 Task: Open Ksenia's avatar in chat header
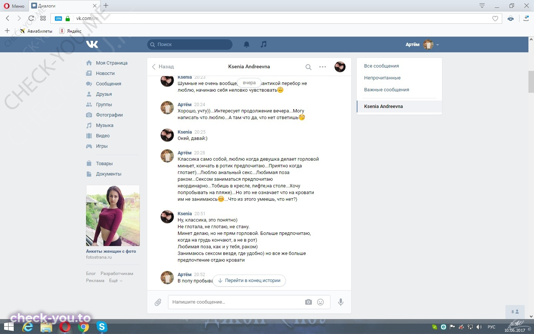[x=340, y=67]
